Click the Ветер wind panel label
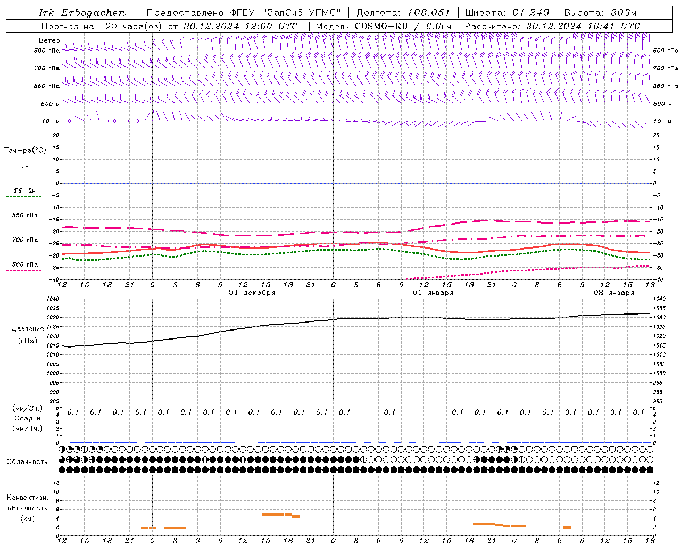Screen dimensions: 681x545 click(x=49, y=40)
